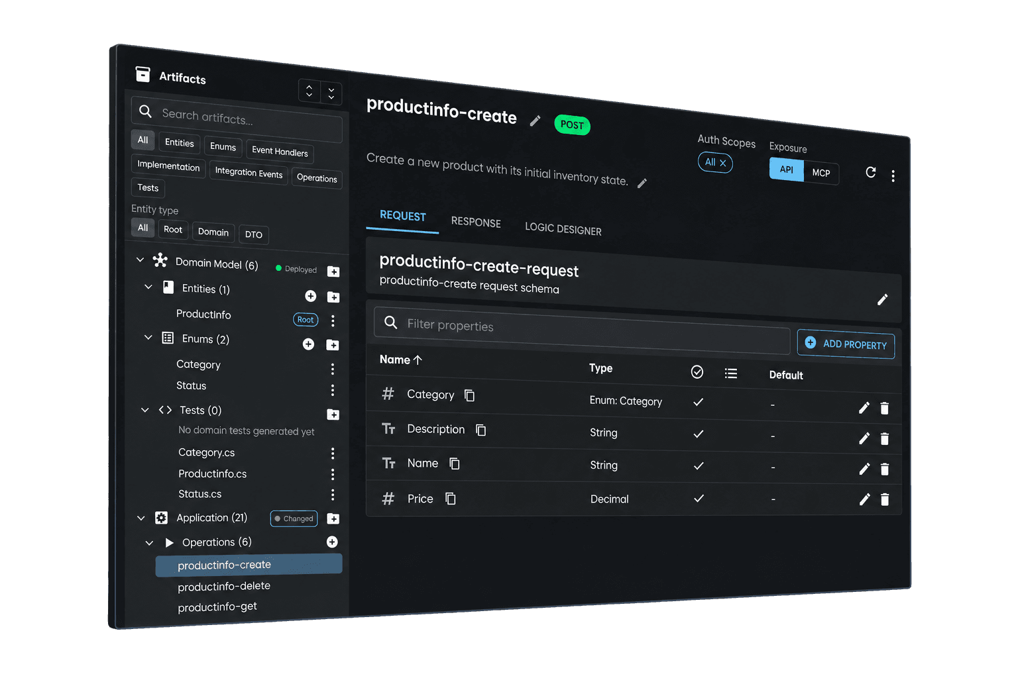Open the productinfo-delete operation
The height and width of the screenshot is (678, 1018).
(x=224, y=586)
